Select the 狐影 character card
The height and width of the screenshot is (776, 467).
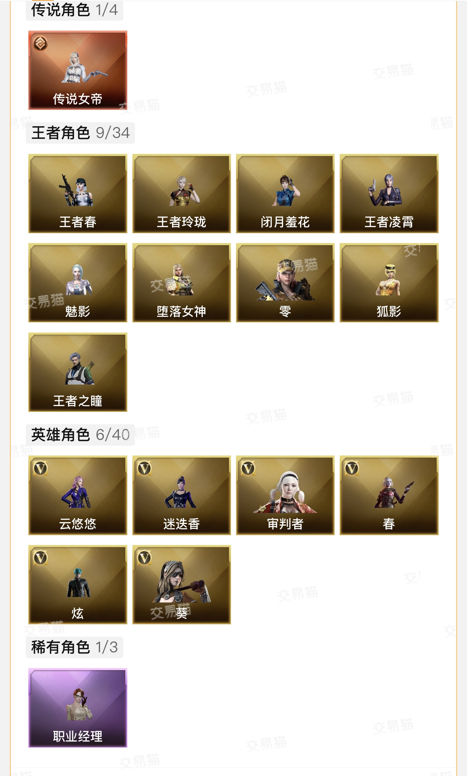(x=389, y=283)
